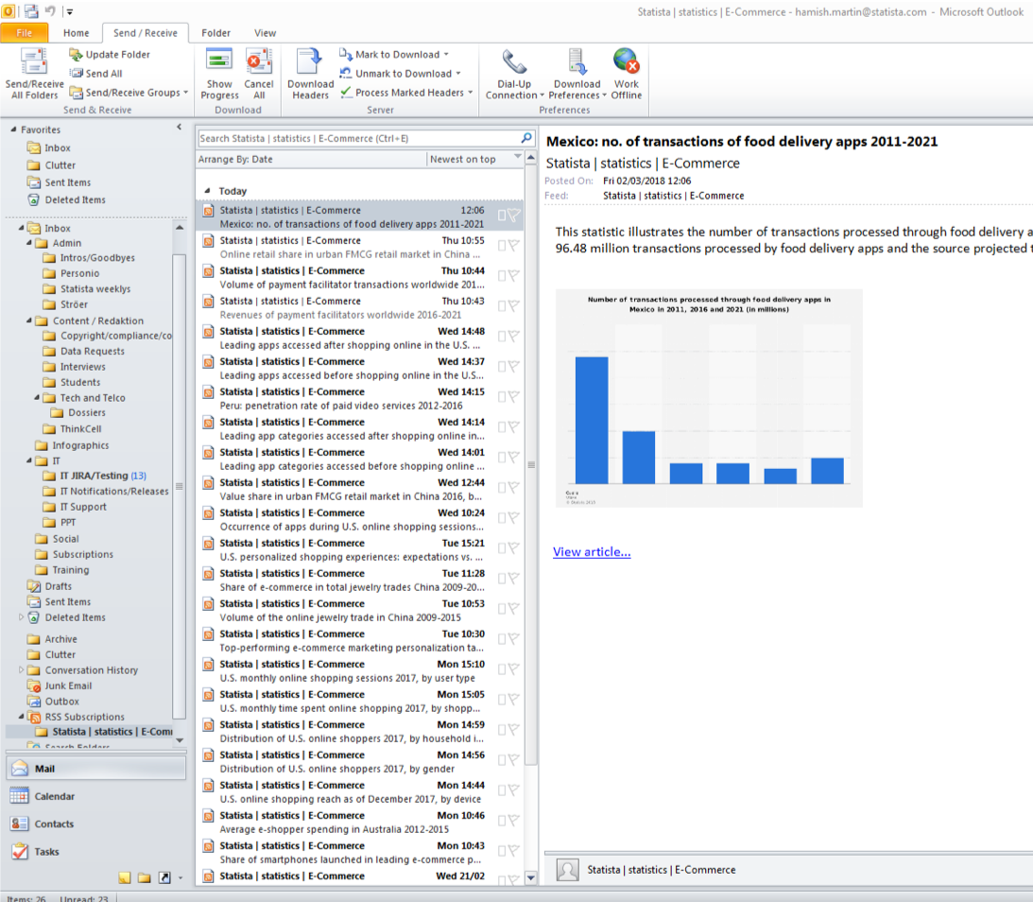This screenshot has width=1033, height=902.
Task: Toggle category box on Wed 12:44 message
Action: (x=501, y=488)
